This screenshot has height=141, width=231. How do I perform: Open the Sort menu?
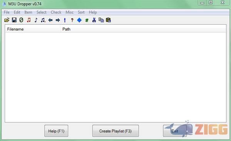pyautogui.click(x=81, y=12)
